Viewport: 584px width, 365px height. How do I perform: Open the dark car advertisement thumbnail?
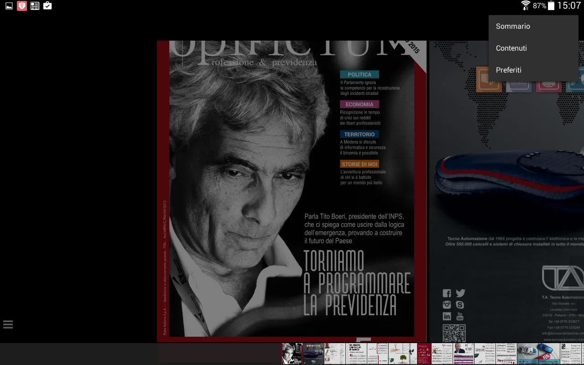313,354
